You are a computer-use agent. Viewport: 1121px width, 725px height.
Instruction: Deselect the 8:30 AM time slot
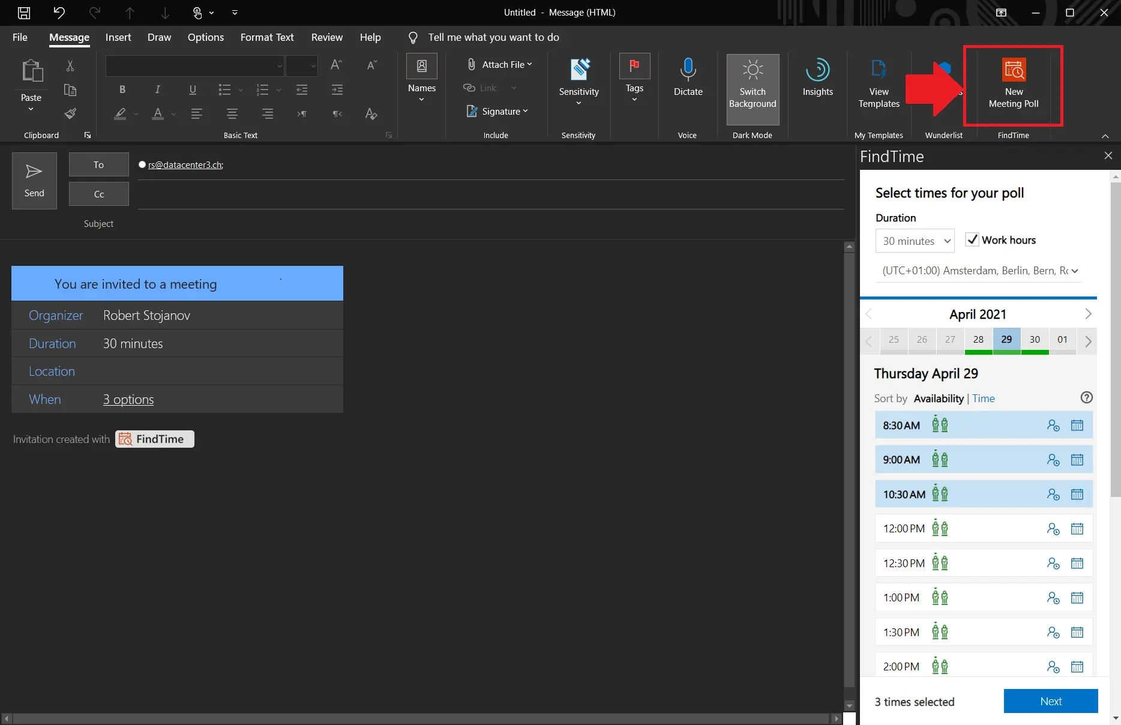click(984, 425)
